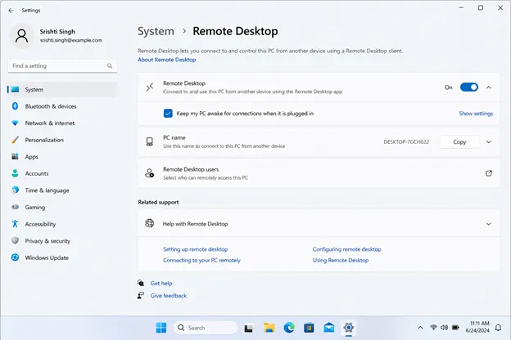Open Connecting to your PC remotely link
This screenshot has width=511, height=340.
[x=201, y=260]
